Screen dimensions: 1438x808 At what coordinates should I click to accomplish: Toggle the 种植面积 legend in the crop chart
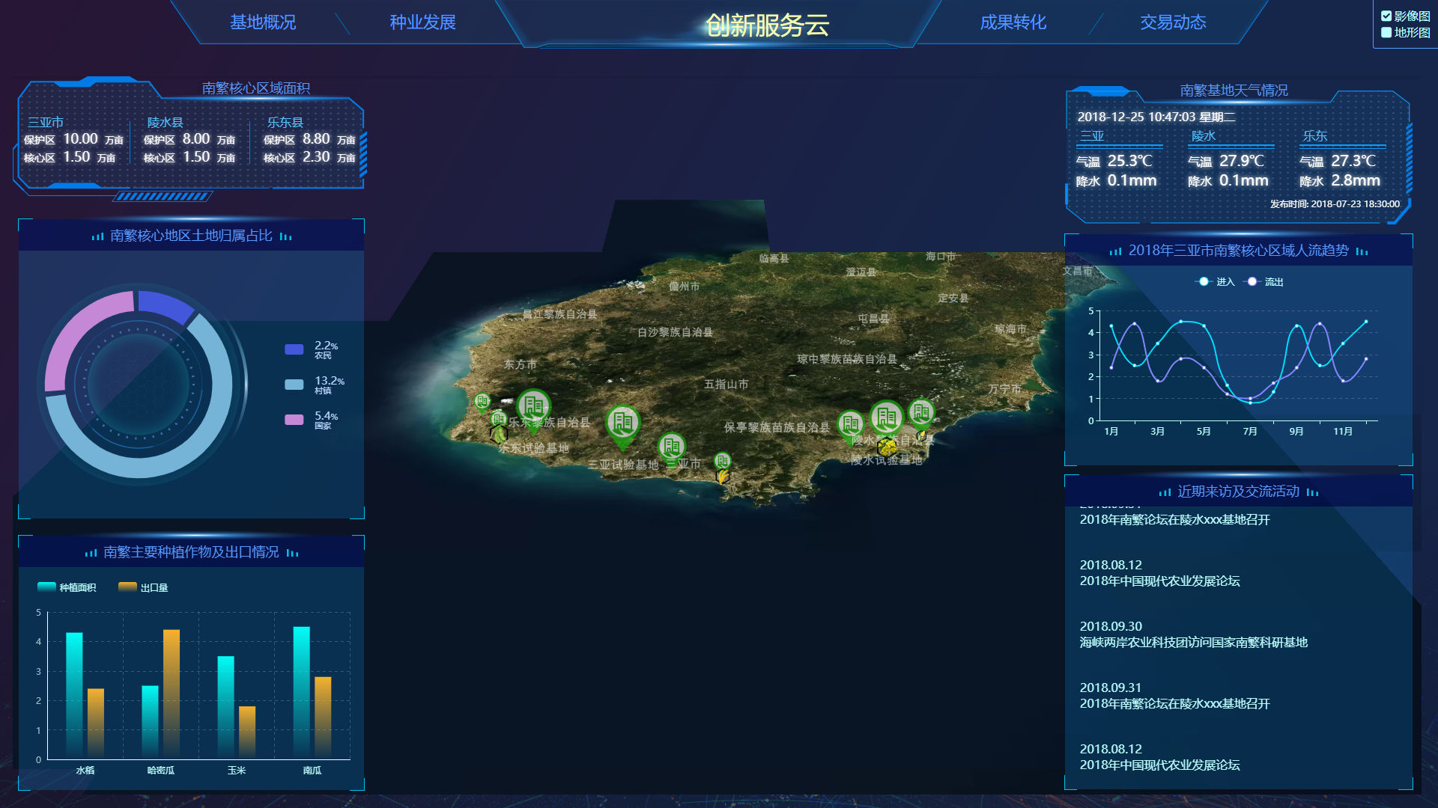click(x=67, y=587)
